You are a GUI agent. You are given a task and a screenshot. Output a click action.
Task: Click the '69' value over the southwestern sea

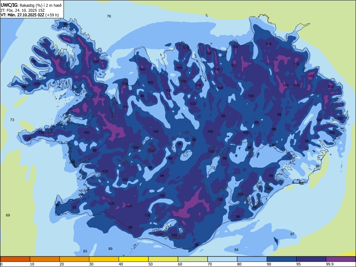coord(8,215)
